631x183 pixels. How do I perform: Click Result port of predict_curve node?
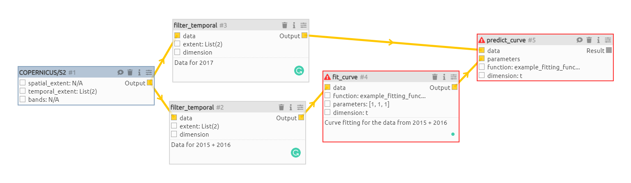tap(609, 50)
